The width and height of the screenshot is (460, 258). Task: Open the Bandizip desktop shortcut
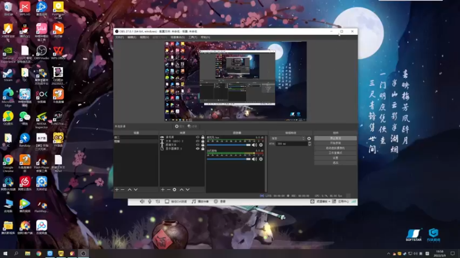pyautogui.click(x=25, y=140)
